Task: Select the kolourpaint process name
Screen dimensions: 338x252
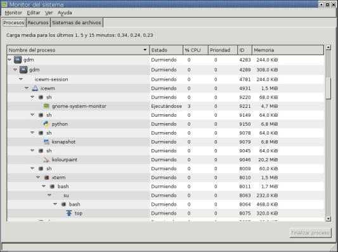Action: [x=65, y=160]
